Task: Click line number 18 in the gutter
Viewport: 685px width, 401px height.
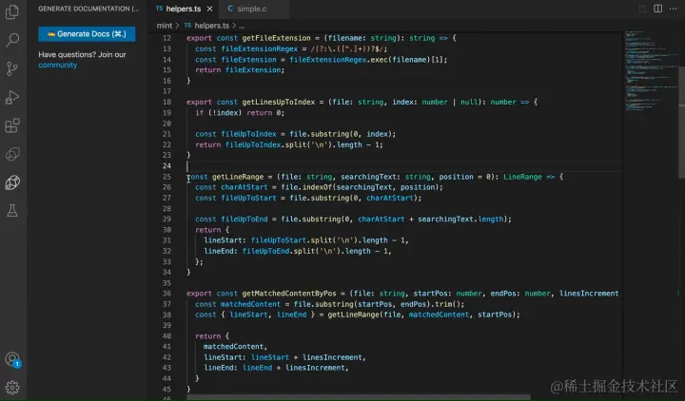Action: click(166, 102)
